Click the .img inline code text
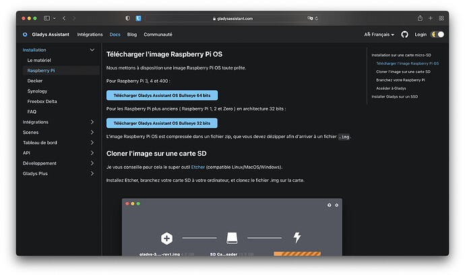Viewport: 465px width, 277px height. coord(344,137)
